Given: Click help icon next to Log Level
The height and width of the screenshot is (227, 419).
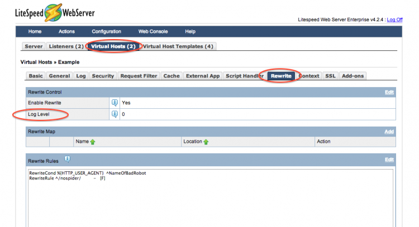Looking at the screenshot, I should click(115, 114).
